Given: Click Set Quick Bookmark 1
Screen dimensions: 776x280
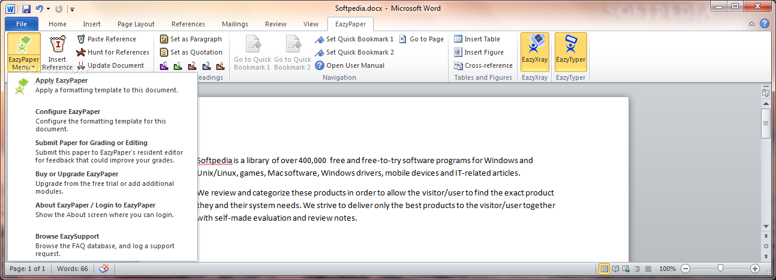Looking at the screenshot, I should tap(354, 39).
